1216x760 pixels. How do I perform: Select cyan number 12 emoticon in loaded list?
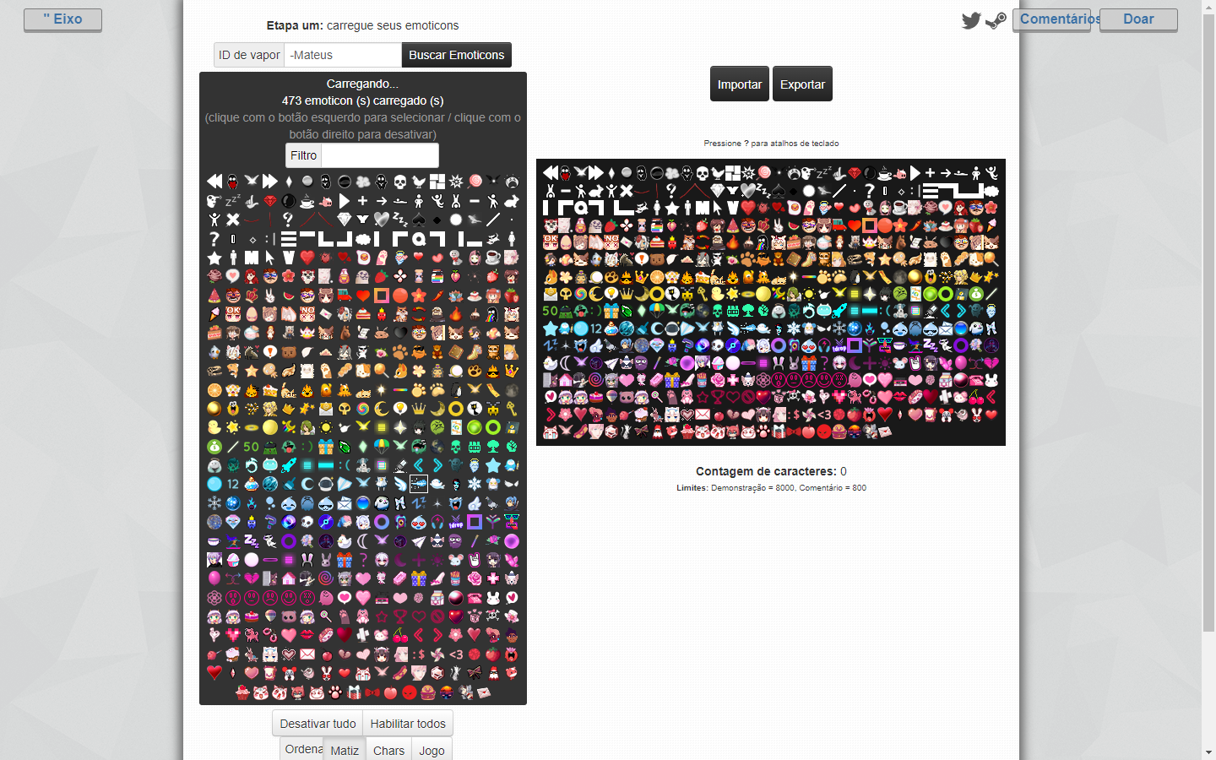(x=233, y=484)
